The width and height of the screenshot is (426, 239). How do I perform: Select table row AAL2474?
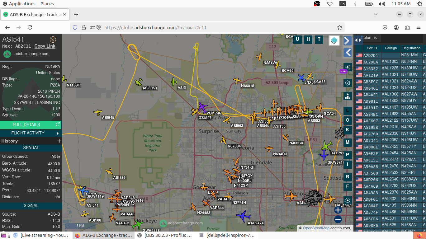(x=391, y=159)
